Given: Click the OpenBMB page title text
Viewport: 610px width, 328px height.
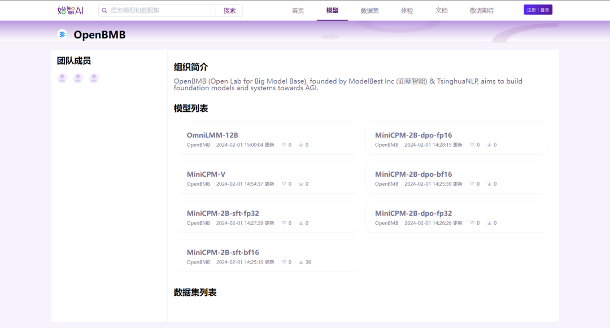Looking at the screenshot, I should click(x=99, y=34).
